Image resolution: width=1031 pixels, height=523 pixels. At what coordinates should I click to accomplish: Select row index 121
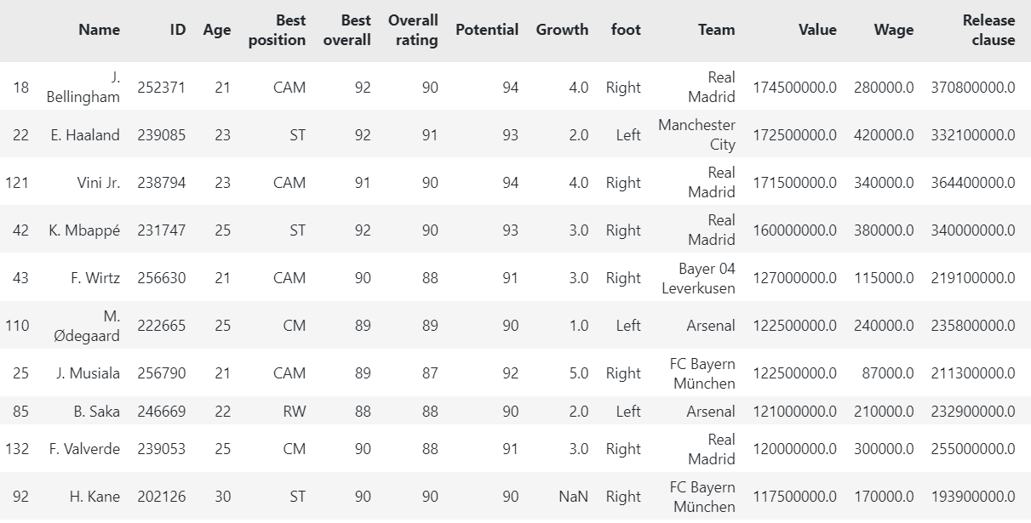[x=17, y=183]
